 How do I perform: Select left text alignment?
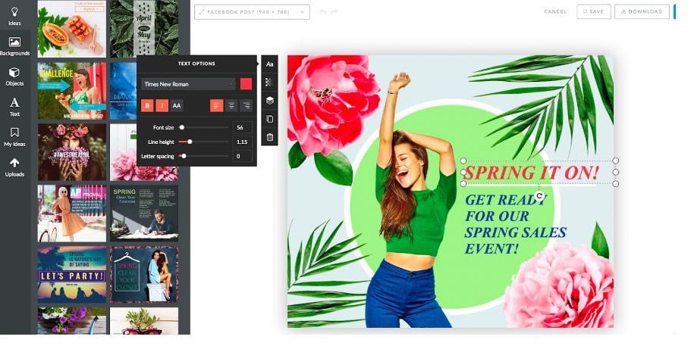coord(216,106)
